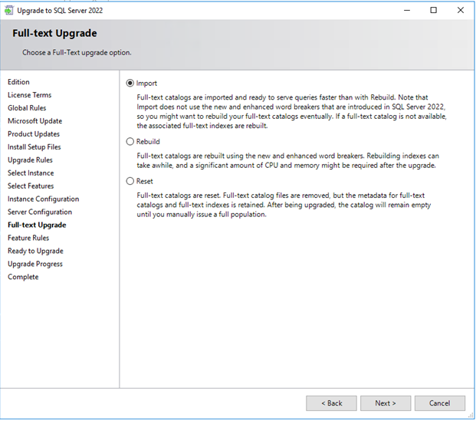This screenshot has width=476, height=421.
Task: Click Install Setup Files step
Action: point(34,147)
